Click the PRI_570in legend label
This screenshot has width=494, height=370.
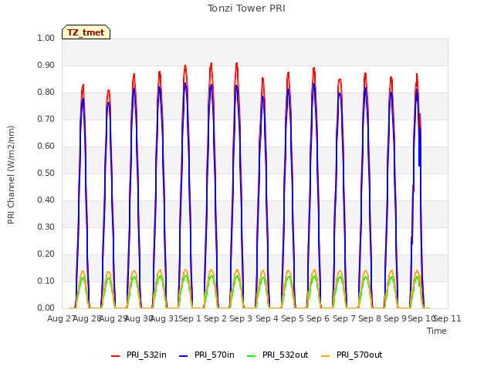coord(215,355)
